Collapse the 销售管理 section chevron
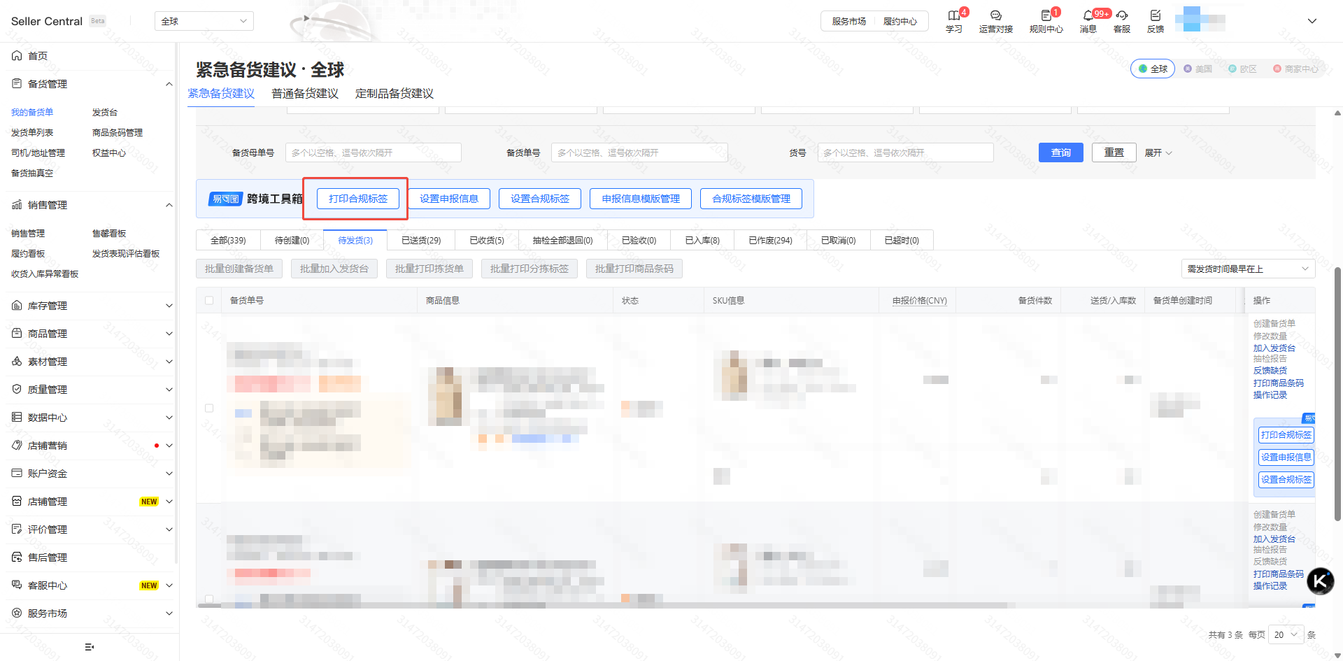This screenshot has width=1343, height=661. click(x=169, y=205)
